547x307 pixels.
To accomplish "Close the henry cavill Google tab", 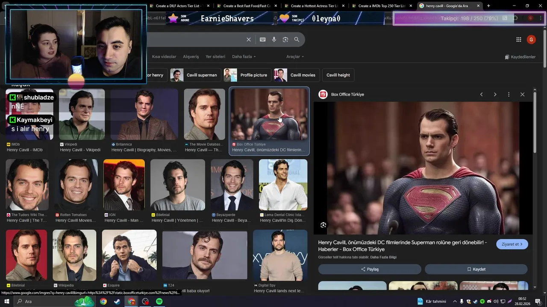I will click(478, 6).
